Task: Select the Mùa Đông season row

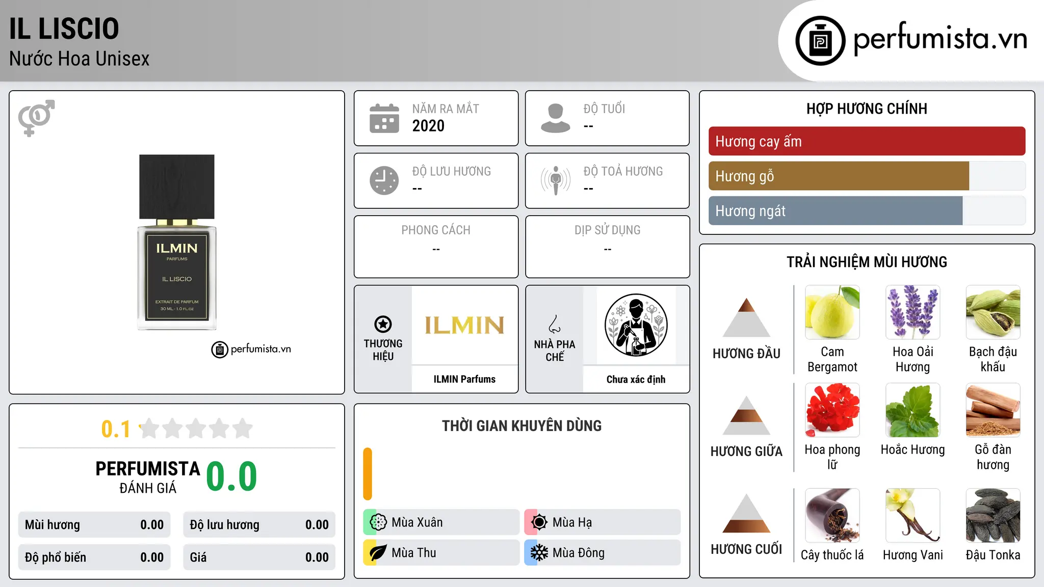Action: [602, 553]
